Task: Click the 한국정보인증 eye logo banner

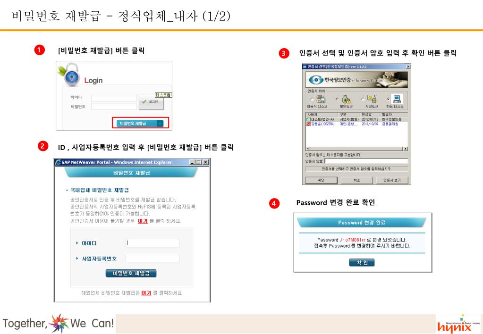Action: (356, 80)
